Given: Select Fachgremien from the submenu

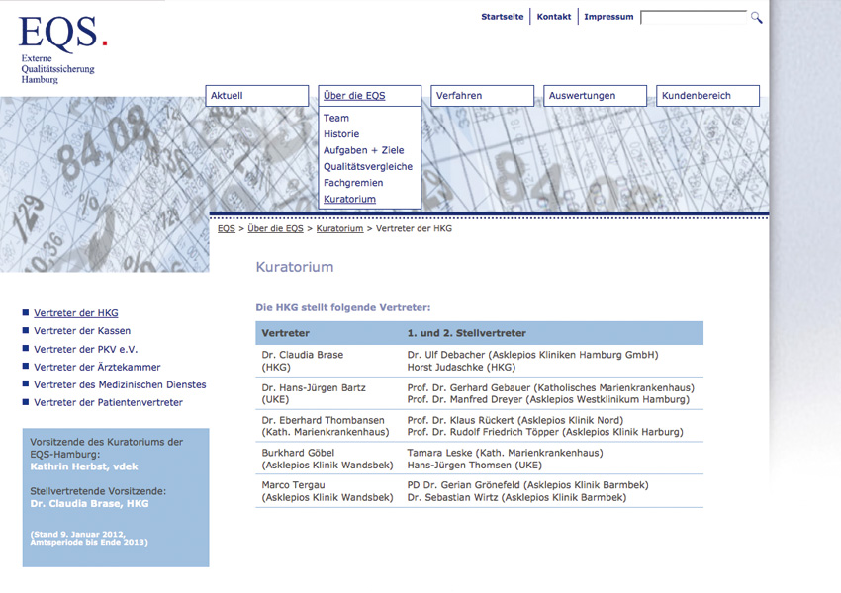Looking at the screenshot, I should point(352,183).
